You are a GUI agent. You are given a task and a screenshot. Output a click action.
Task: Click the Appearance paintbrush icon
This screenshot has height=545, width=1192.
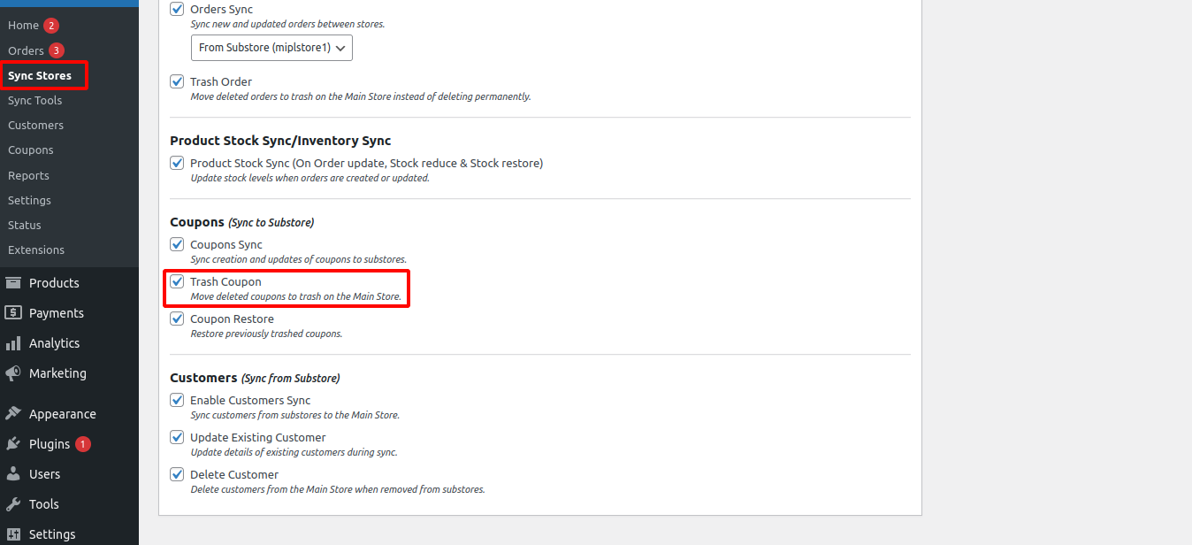tap(13, 414)
